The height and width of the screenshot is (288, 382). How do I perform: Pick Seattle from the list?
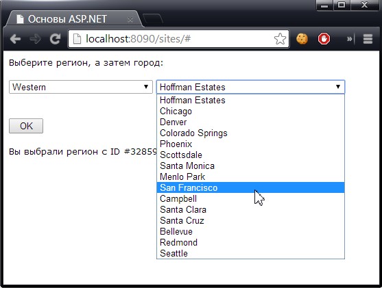pos(250,253)
